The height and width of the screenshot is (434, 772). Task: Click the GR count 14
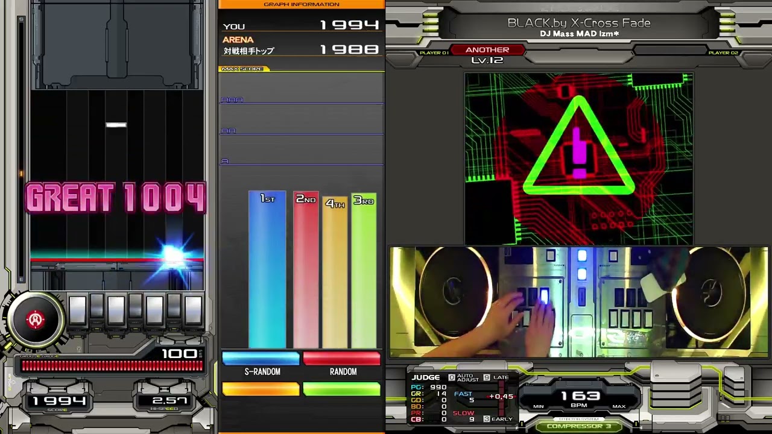coord(441,394)
